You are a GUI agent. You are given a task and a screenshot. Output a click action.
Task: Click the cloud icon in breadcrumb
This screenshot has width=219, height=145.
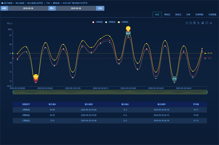point(2,3)
